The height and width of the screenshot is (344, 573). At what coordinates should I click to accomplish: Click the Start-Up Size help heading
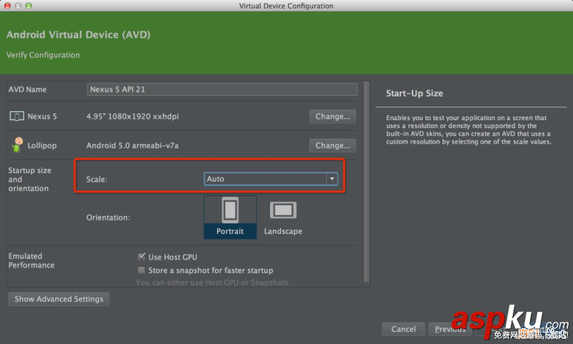click(x=415, y=94)
